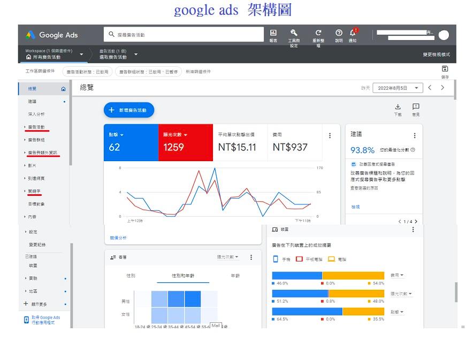
Task: Click the 裝置 devices card header icon
Action: pos(275,229)
